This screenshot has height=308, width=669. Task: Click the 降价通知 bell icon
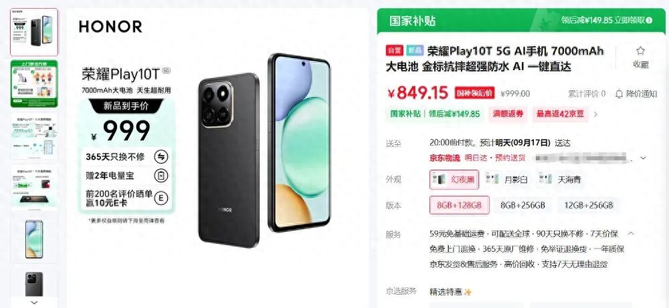click(619, 94)
